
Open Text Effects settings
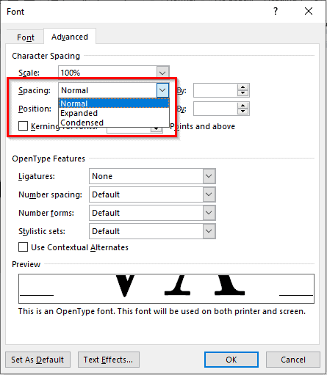(108, 360)
